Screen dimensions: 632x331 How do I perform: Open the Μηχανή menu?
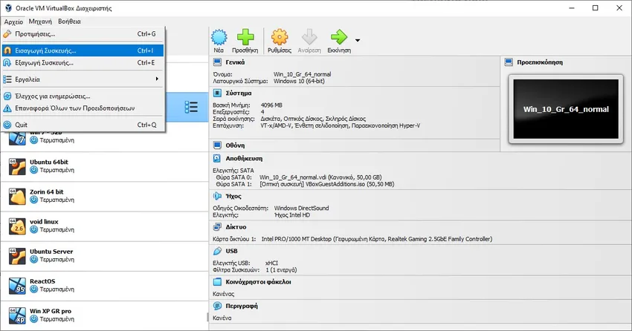(x=40, y=22)
